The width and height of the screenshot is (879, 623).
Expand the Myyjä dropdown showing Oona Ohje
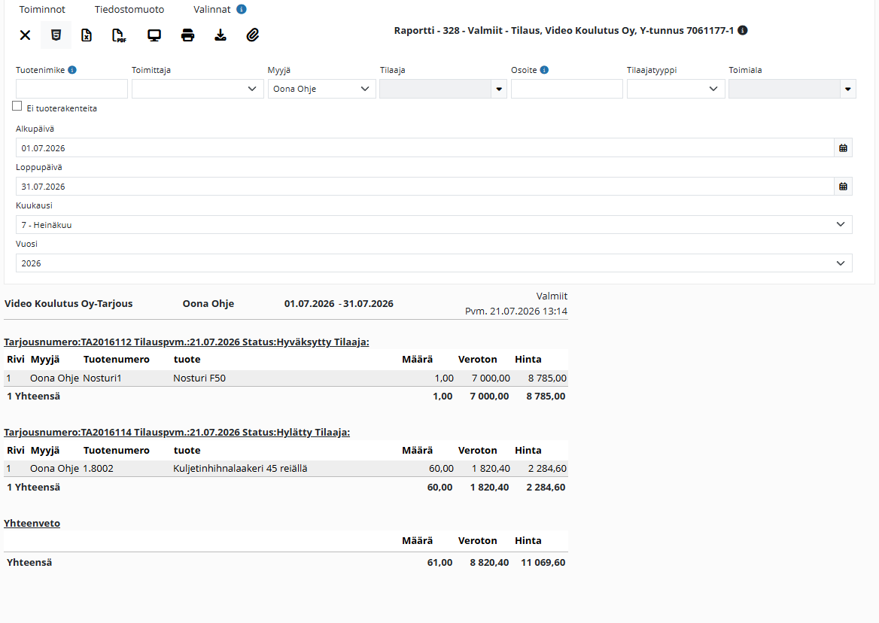point(321,89)
